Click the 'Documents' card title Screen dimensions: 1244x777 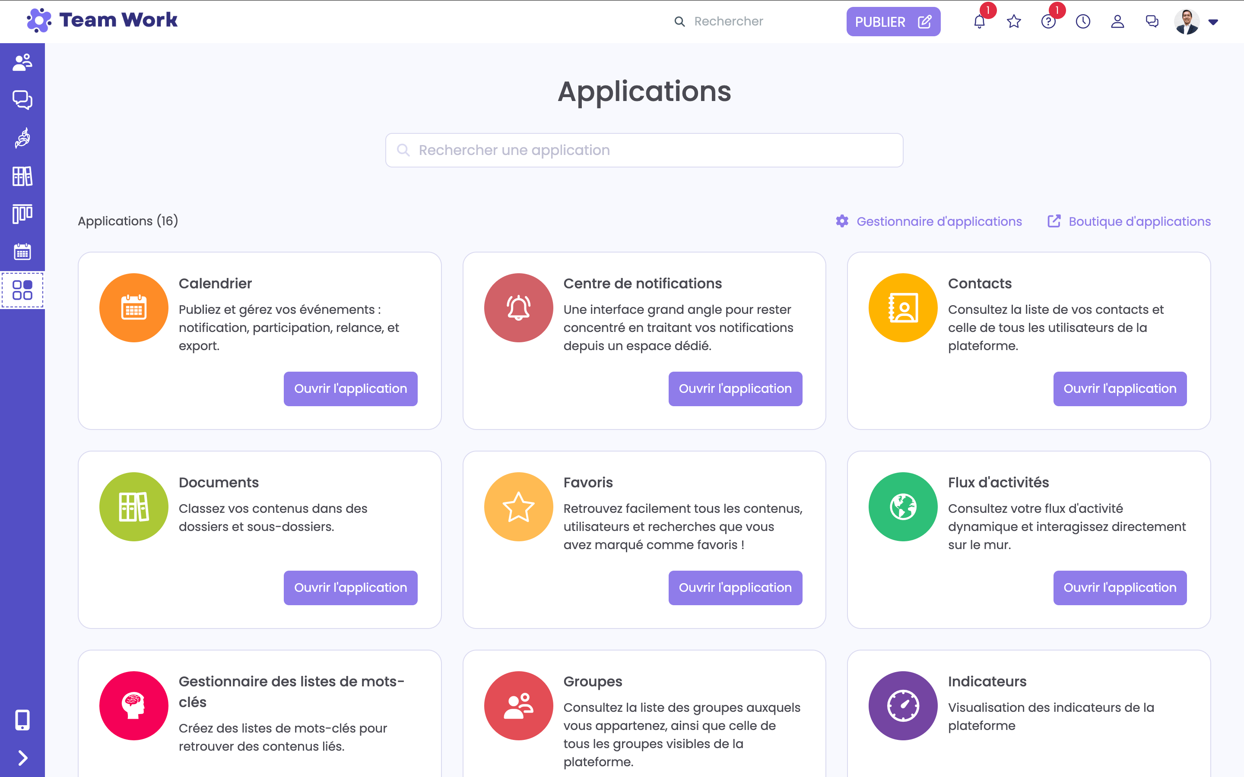coord(219,483)
